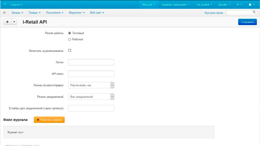Open the Покупатели menu
Viewport: 260px width, 146px height.
55,13
